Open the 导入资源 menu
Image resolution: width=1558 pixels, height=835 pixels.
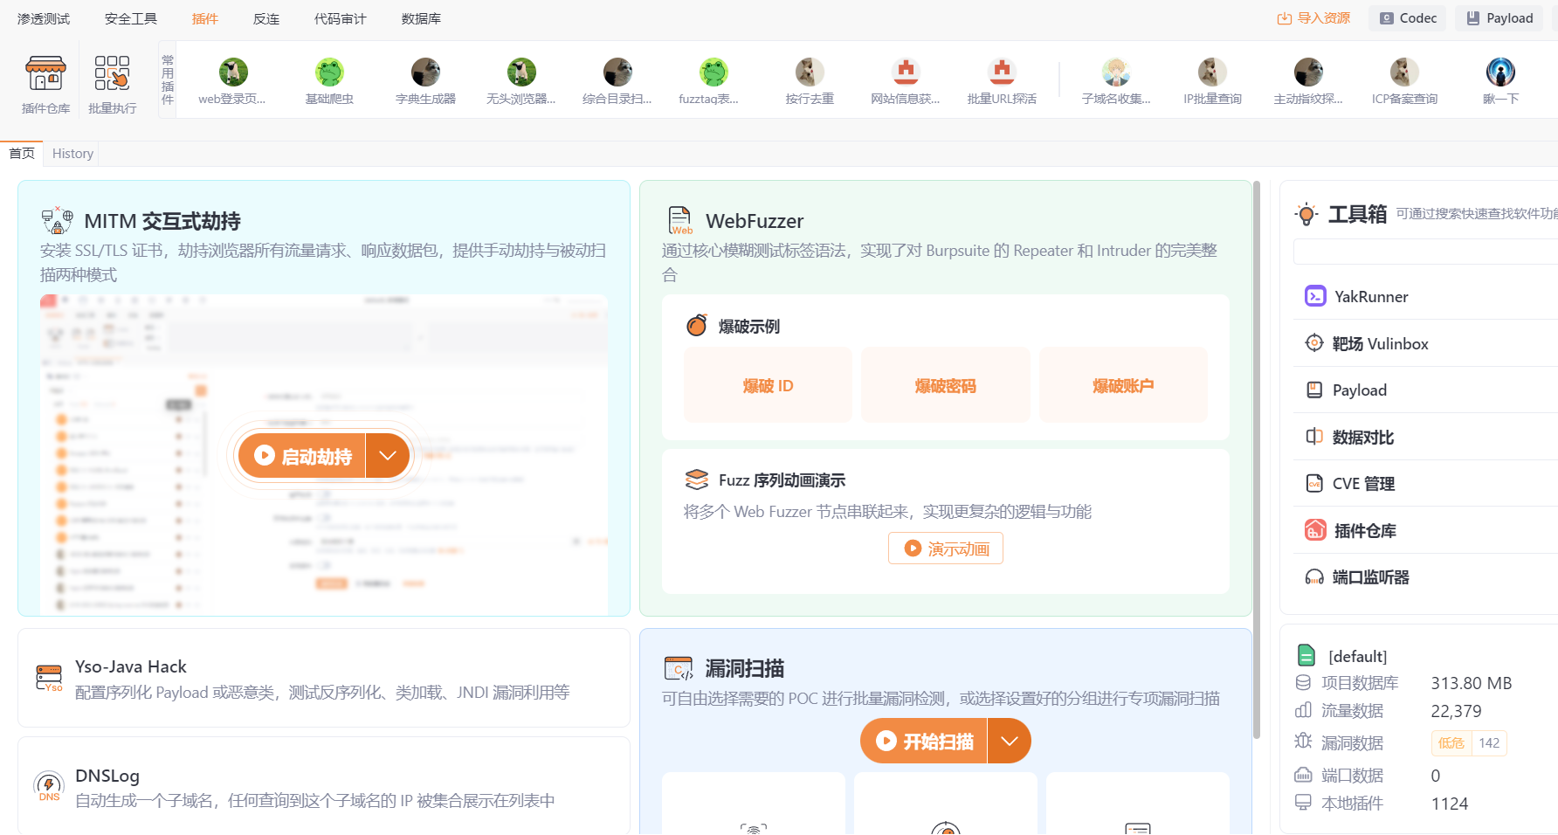1313,17
